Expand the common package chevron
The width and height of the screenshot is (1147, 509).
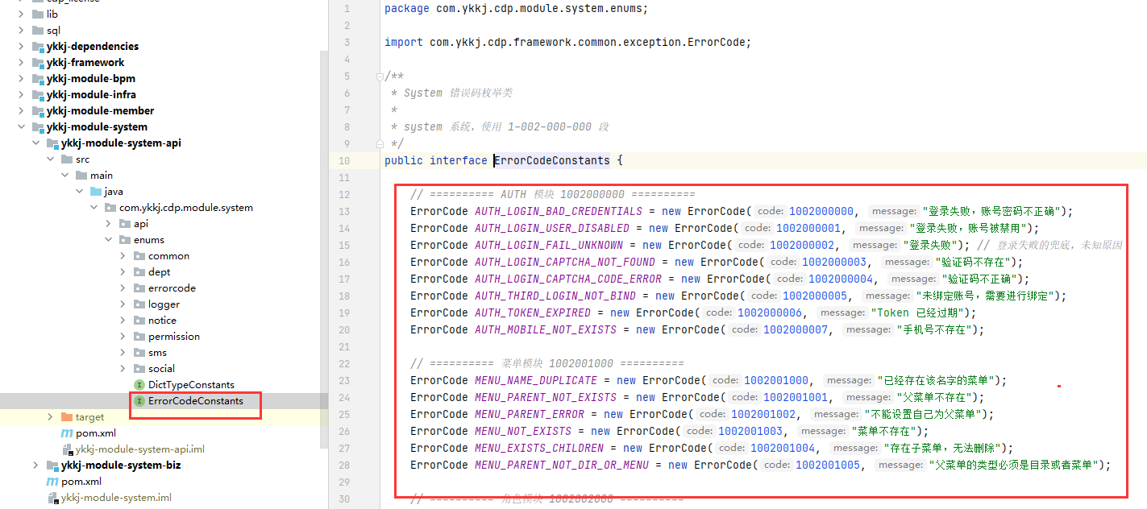[x=123, y=255]
